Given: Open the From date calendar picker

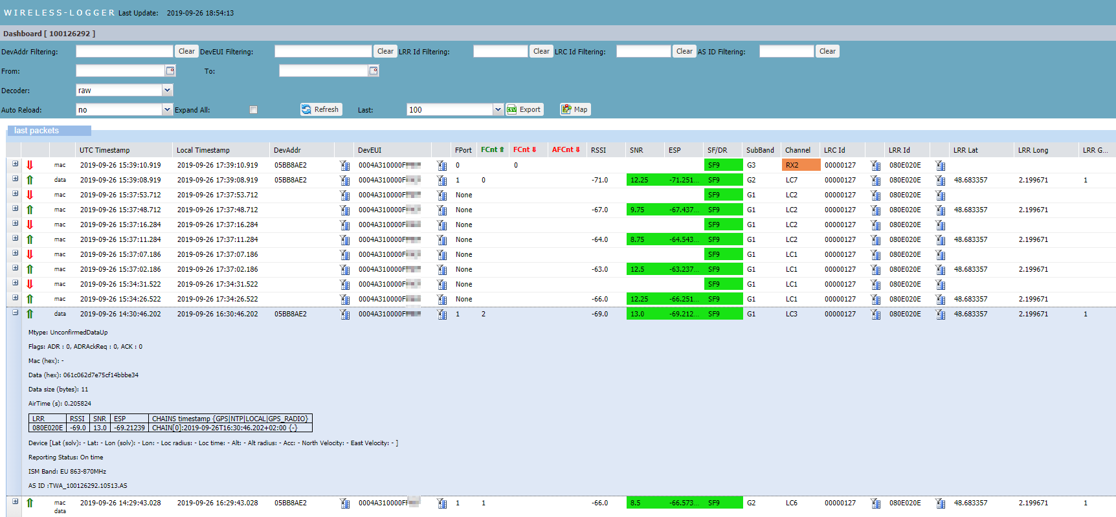Looking at the screenshot, I should pyautogui.click(x=170, y=71).
